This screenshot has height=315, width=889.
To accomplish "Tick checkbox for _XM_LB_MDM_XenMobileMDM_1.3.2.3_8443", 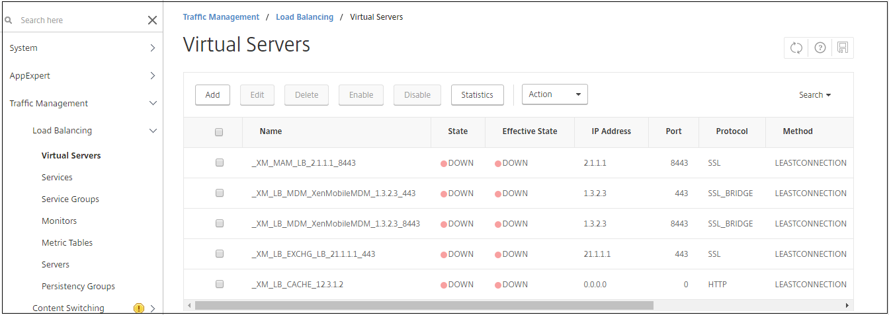I will point(220,223).
